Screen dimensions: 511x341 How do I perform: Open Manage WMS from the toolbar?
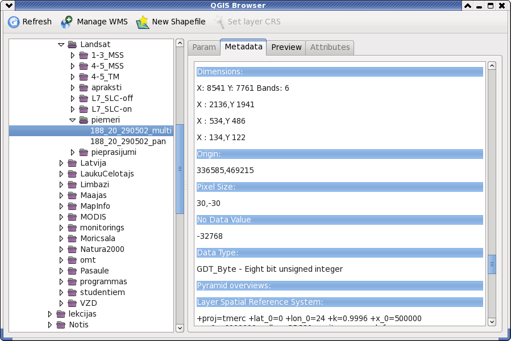(x=94, y=22)
